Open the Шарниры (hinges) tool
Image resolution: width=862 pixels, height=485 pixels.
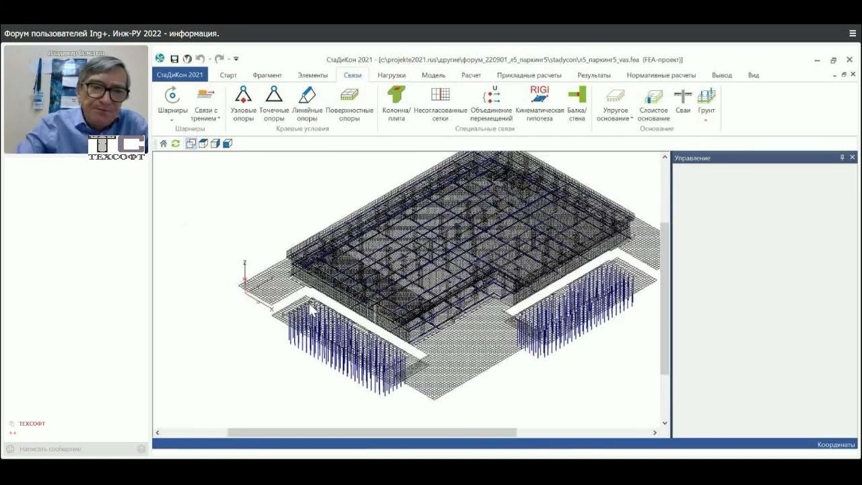click(x=172, y=103)
